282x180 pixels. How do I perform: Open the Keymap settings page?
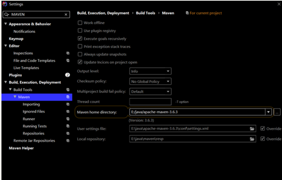(16, 39)
